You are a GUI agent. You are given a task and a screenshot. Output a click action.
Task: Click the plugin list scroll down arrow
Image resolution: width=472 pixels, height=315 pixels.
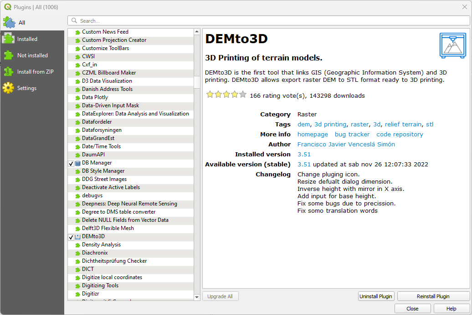(x=197, y=297)
